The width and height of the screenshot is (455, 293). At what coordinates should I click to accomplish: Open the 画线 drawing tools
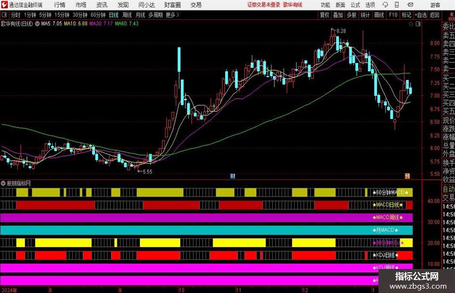379,15
